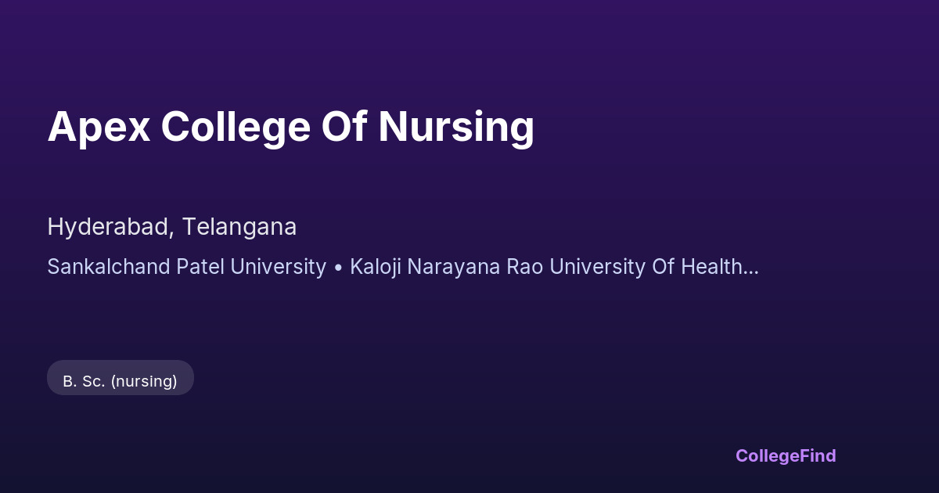Image resolution: width=939 pixels, height=493 pixels.
Task: Select the word Telangana in location
Action: (239, 227)
